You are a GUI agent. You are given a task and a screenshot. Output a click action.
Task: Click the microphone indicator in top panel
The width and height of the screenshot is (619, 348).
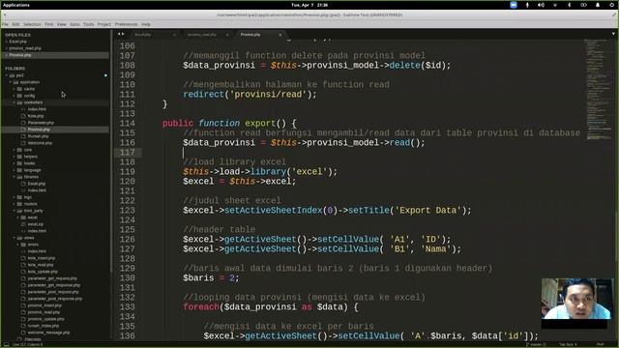pos(527,5)
